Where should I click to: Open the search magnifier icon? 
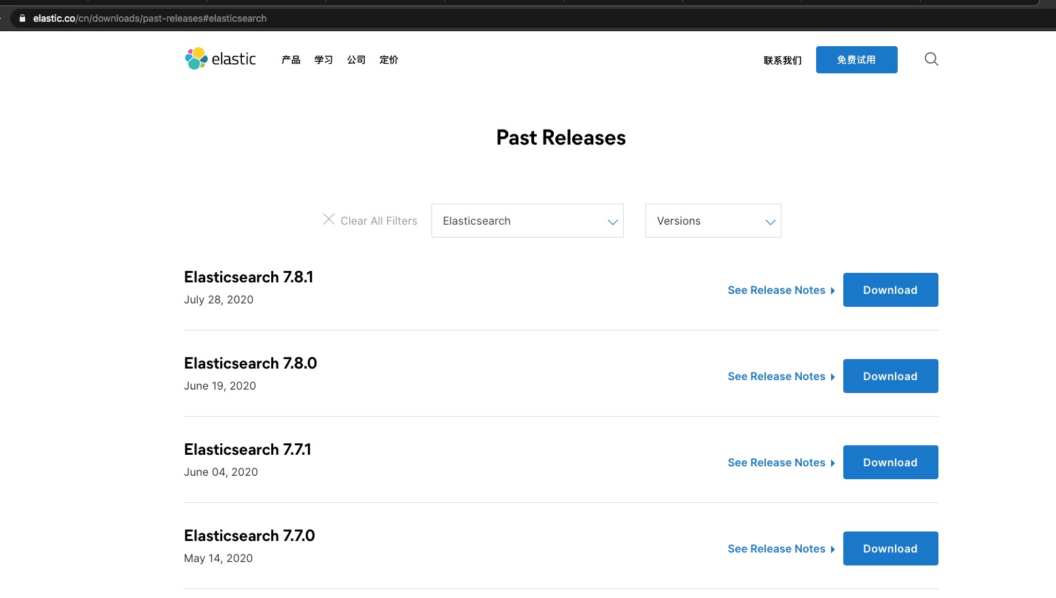[x=931, y=59]
